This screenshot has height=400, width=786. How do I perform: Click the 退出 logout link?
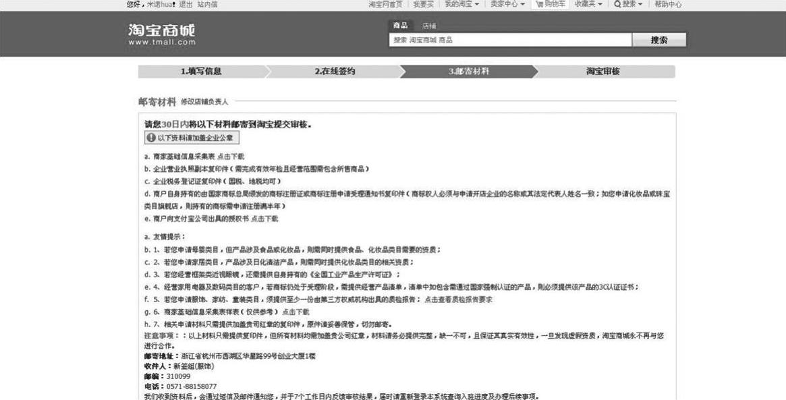pos(186,4)
